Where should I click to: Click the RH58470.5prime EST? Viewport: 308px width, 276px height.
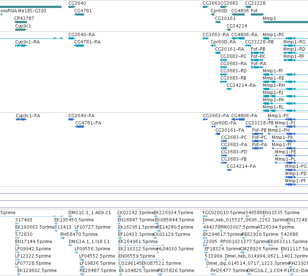63,238
